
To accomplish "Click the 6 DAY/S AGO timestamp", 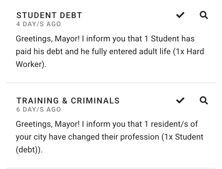I will (x=39, y=109).
